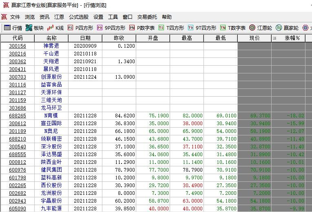Screen dimensions: 312x212
Task: Click the app logo beside 文件 menu
Action: coord(4,17)
